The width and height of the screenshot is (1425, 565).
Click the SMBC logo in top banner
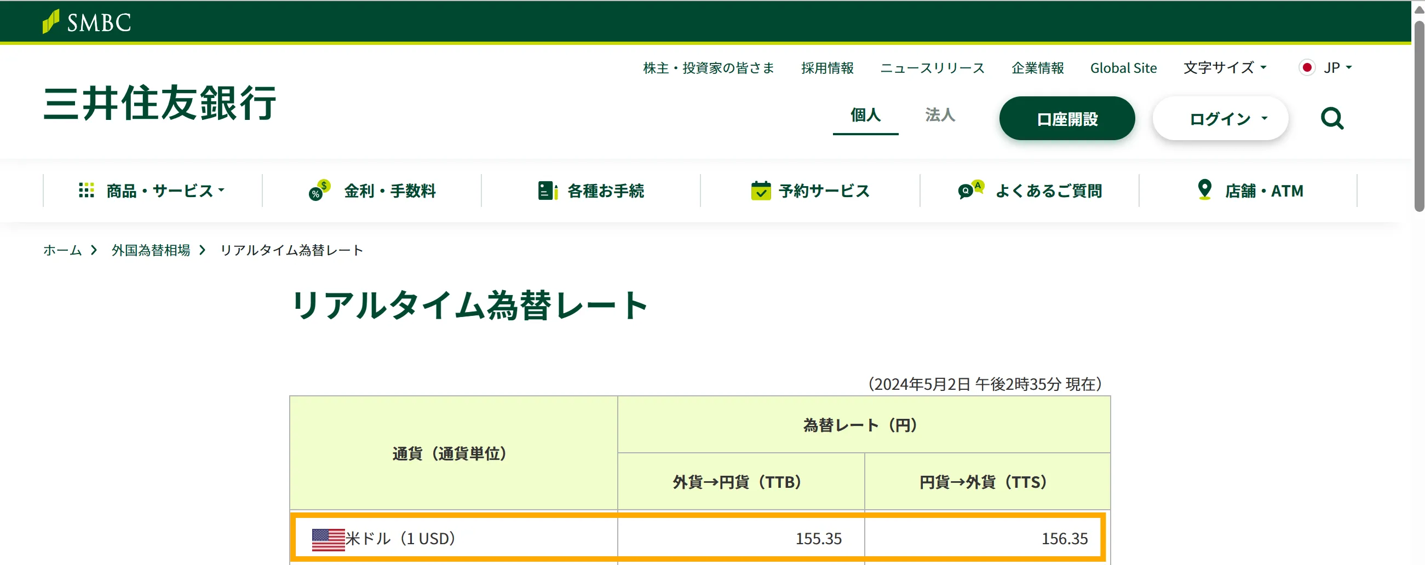(x=87, y=22)
